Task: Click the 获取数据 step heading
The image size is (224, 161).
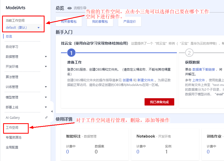Action: tap(192, 62)
